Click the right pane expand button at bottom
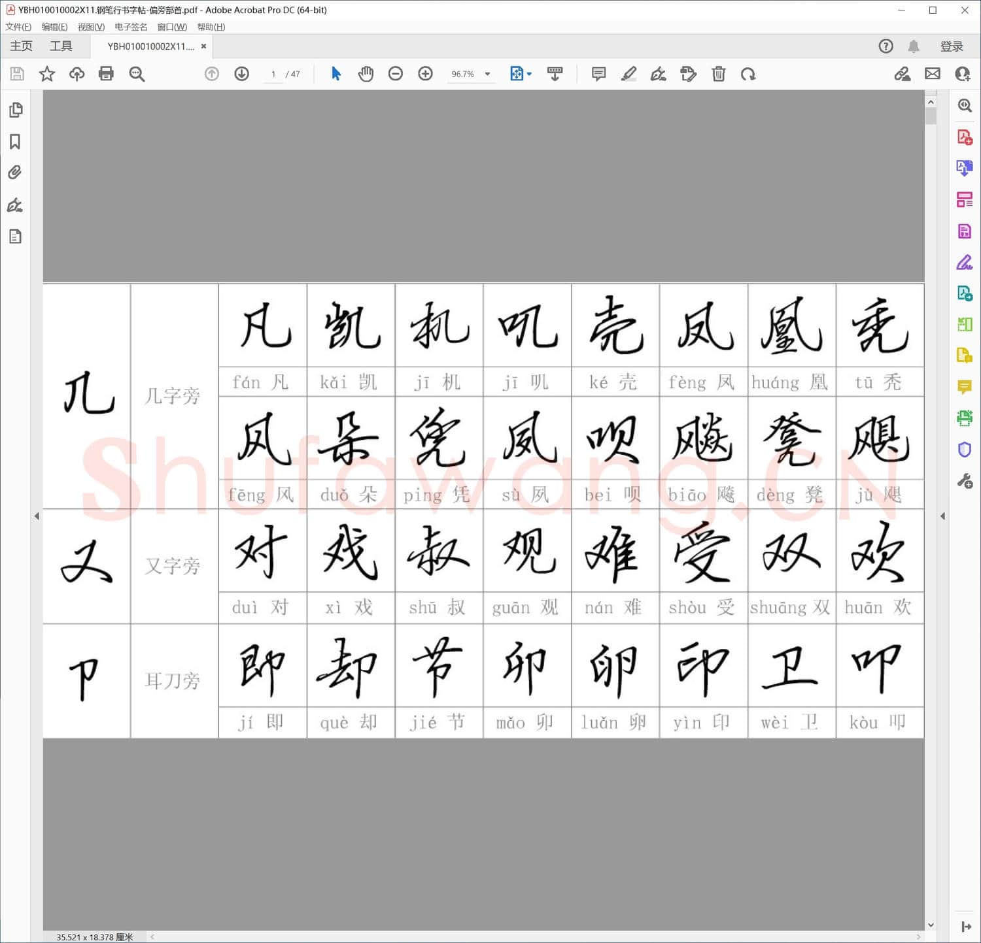Viewport: 981px width, 943px height. pos(966,927)
